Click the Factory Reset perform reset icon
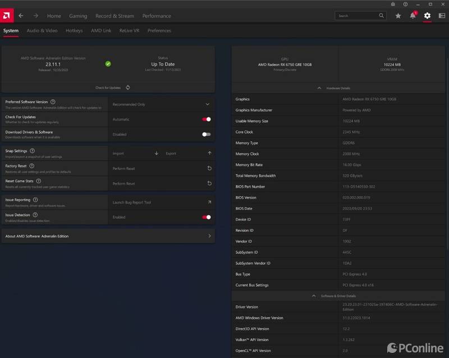Screen dimensions: 449x358 click(209, 168)
